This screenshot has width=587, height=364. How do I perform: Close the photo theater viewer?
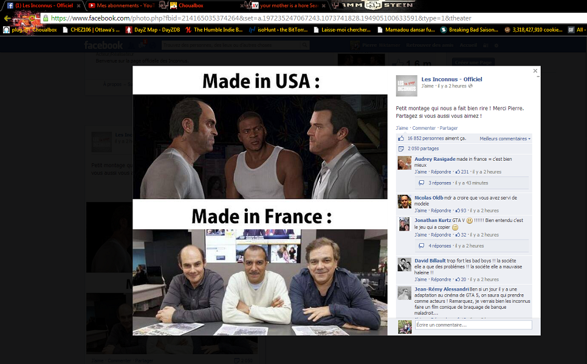pyautogui.click(x=535, y=71)
